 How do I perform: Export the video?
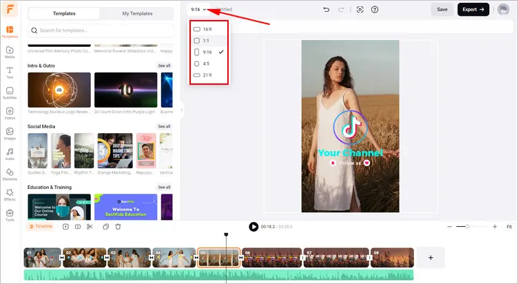coord(473,10)
